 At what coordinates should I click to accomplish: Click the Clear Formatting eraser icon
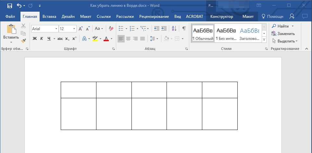(x=111, y=29)
